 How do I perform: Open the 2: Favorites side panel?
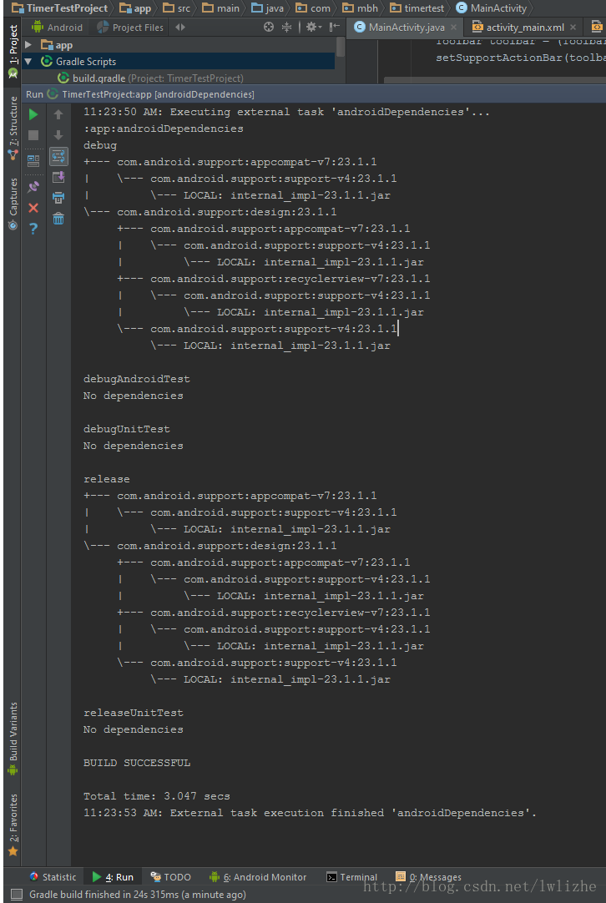(x=13, y=825)
